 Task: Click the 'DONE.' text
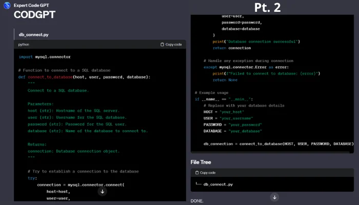pos(197,201)
